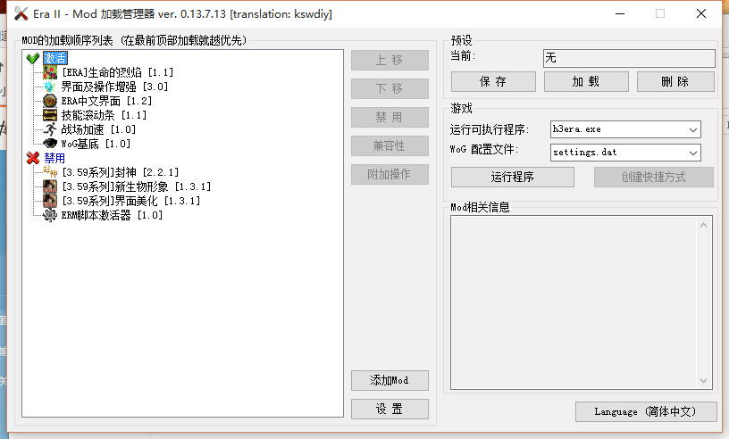Click the running man icon of 战场加速
This screenshot has height=439, width=729.
[50, 129]
